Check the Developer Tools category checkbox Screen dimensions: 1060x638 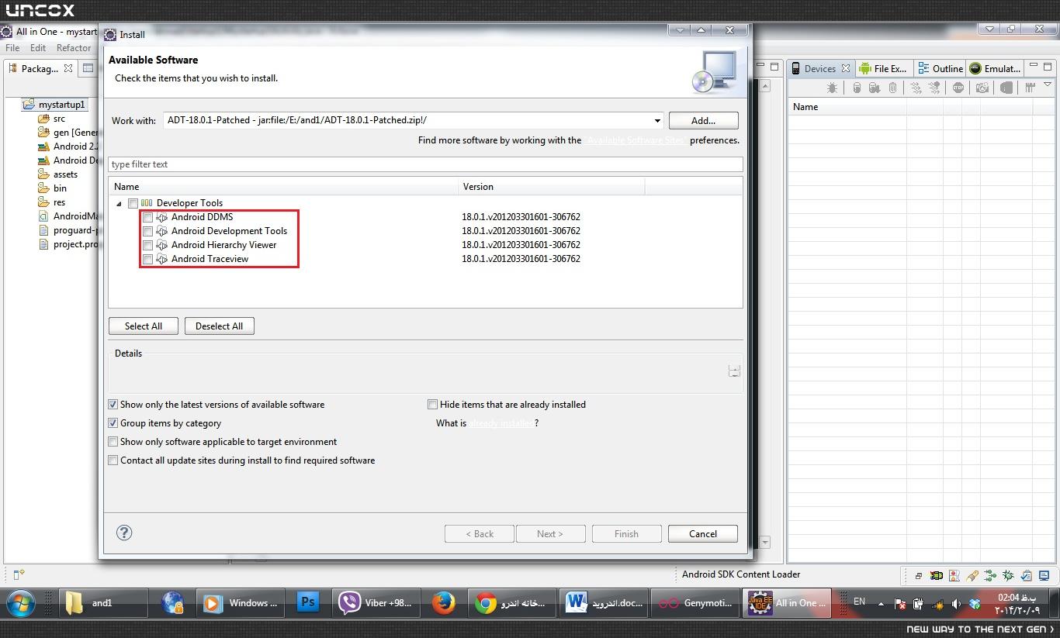tap(133, 203)
